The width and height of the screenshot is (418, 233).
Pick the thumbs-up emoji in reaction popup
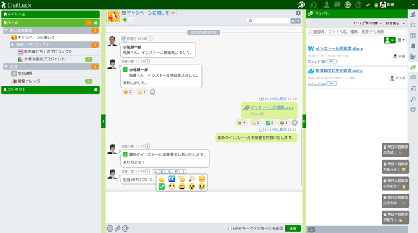162,179
